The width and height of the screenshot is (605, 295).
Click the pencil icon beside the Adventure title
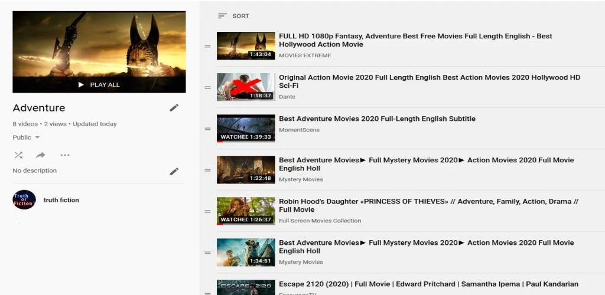(x=174, y=107)
